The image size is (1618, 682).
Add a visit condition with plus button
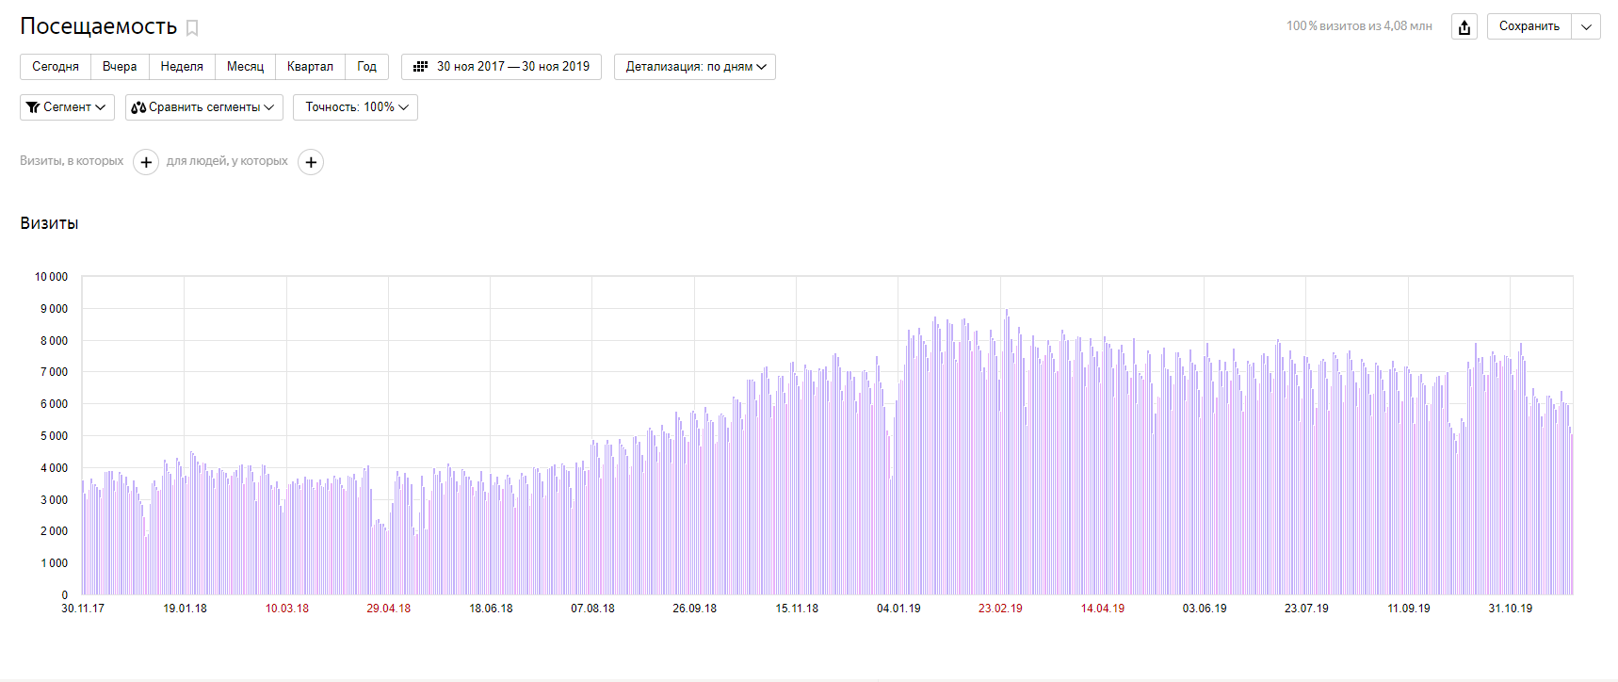pyautogui.click(x=146, y=162)
